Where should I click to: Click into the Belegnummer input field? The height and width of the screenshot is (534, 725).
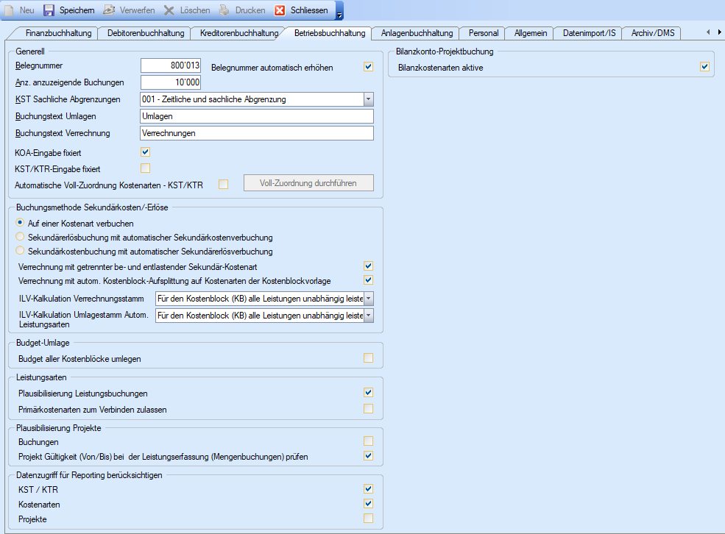pos(170,66)
